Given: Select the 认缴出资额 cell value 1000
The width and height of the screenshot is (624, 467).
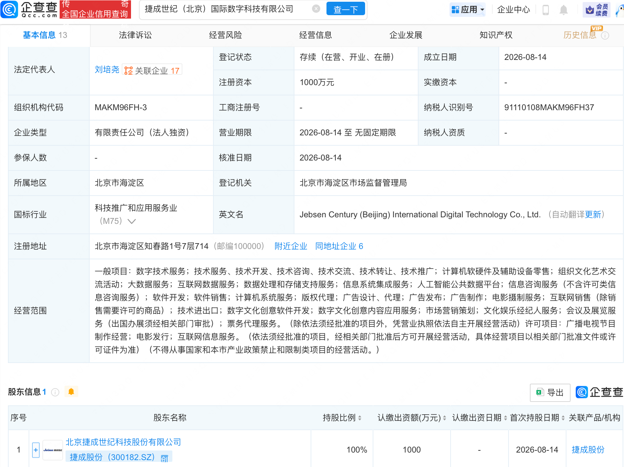Looking at the screenshot, I should click(412, 450).
